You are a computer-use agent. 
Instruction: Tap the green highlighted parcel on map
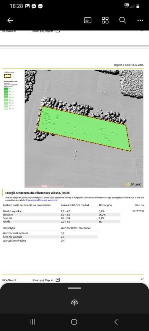(x=84, y=129)
